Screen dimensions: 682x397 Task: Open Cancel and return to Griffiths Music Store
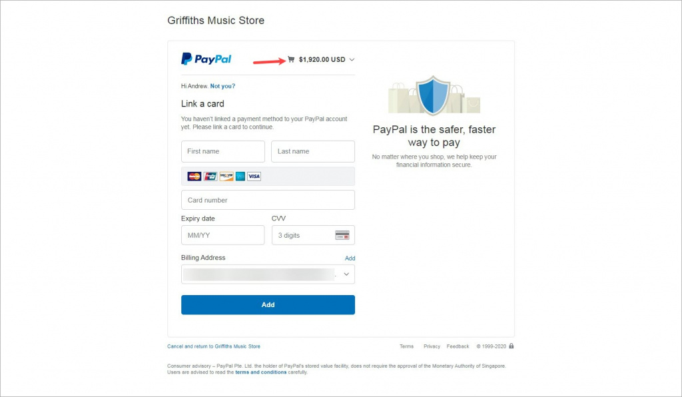pyautogui.click(x=214, y=346)
